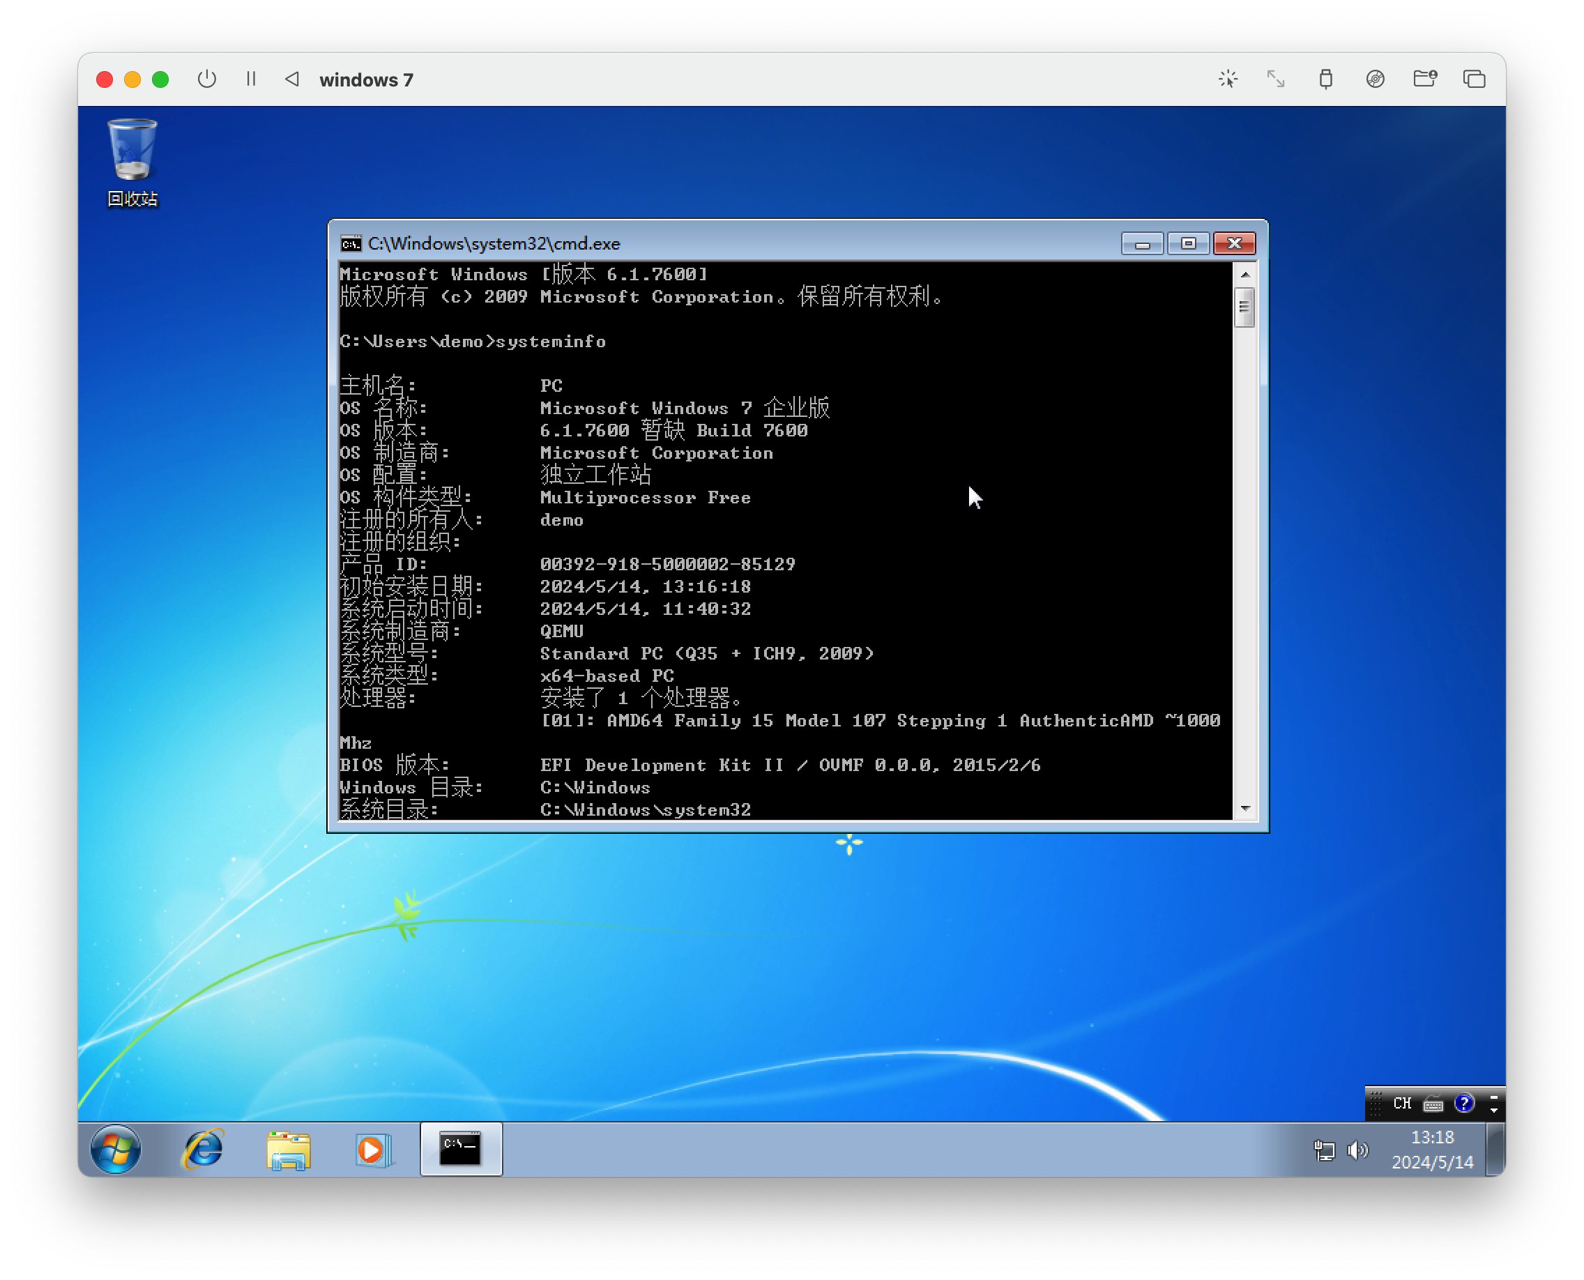Select the cmd.exe window button on the taskbar
Image resolution: width=1584 pixels, height=1280 pixels.
[460, 1148]
